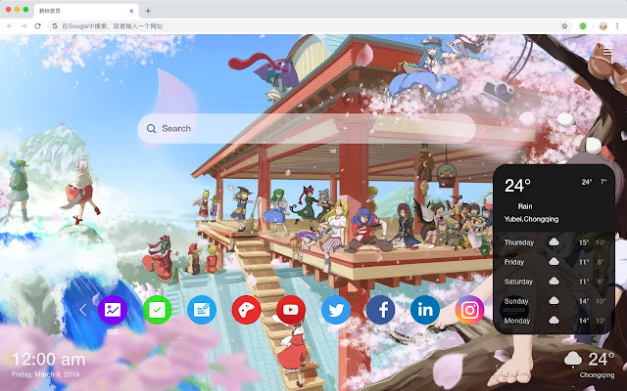Image resolution: width=627 pixels, height=391 pixels.
Task: Go back to the previous page
Action: pos(10,26)
